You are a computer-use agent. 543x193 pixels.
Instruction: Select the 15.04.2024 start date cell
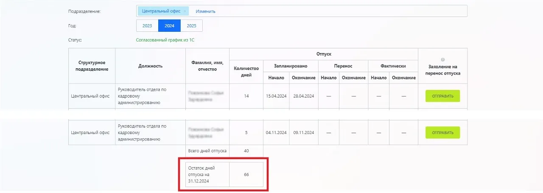click(276, 96)
